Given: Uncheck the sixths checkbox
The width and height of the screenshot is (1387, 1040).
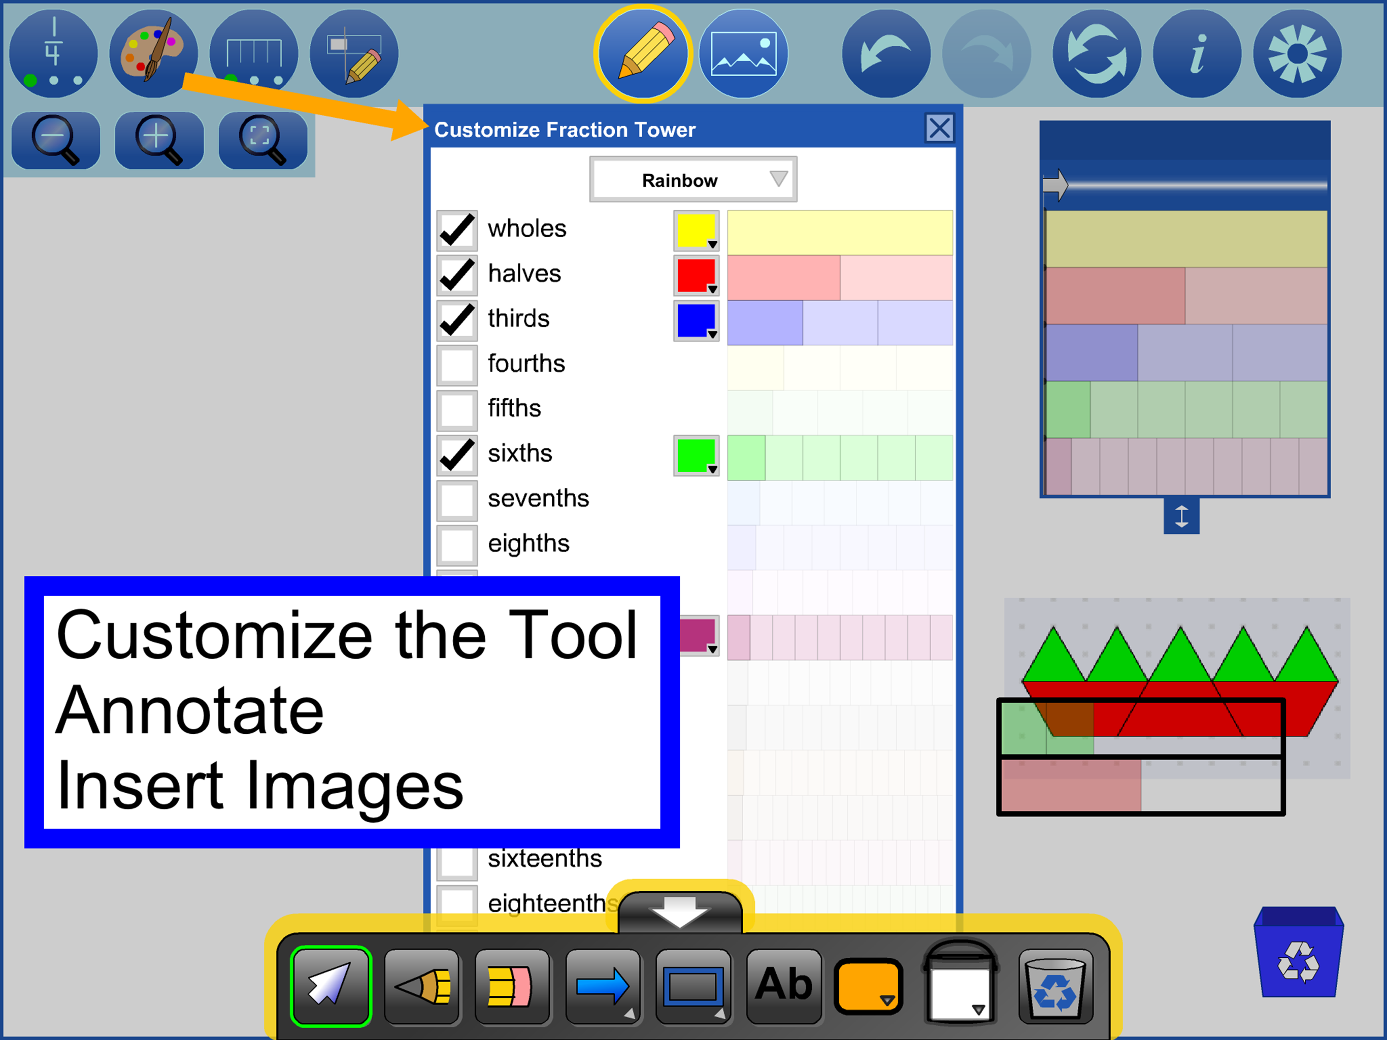Looking at the screenshot, I should tap(457, 455).
